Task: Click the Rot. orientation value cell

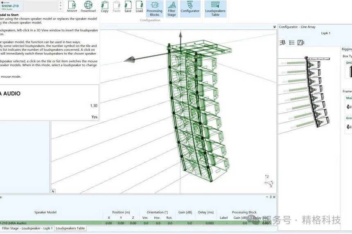Action: point(170,223)
